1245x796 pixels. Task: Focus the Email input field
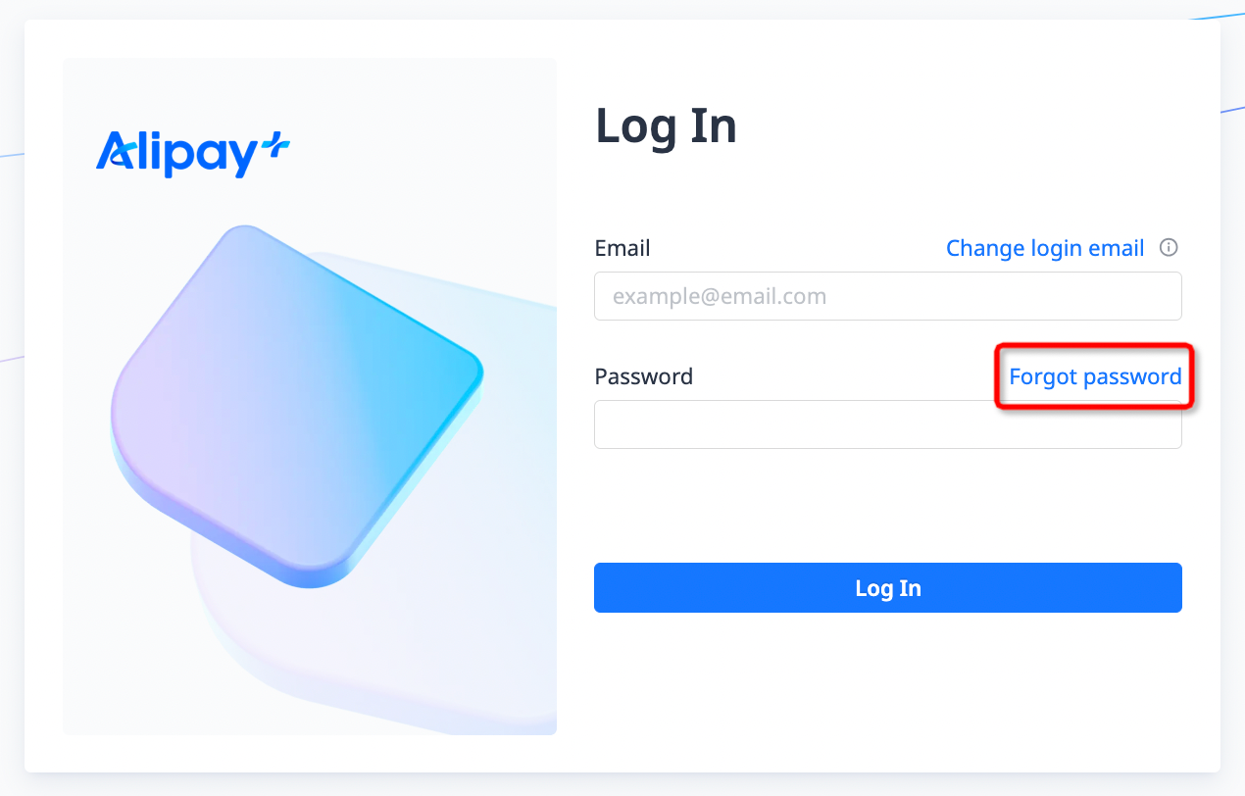(x=887, y=296)
